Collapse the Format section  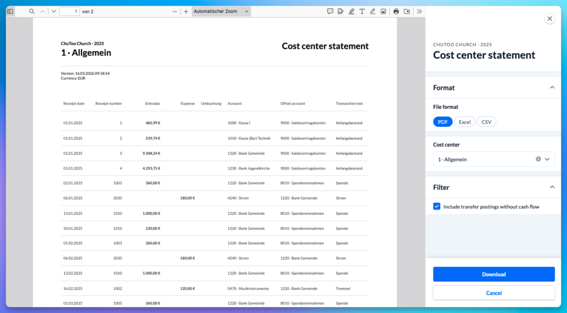pyautogui.click(x=552, y=88)
